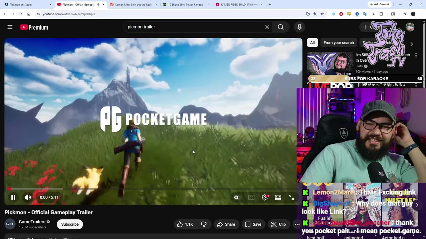Screen dimensions: 426x239
Task: Like the Pickmon video
Action: coord(185,224)
